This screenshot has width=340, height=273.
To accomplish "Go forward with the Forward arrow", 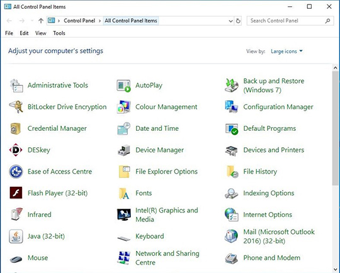I will tap(22, 21).
